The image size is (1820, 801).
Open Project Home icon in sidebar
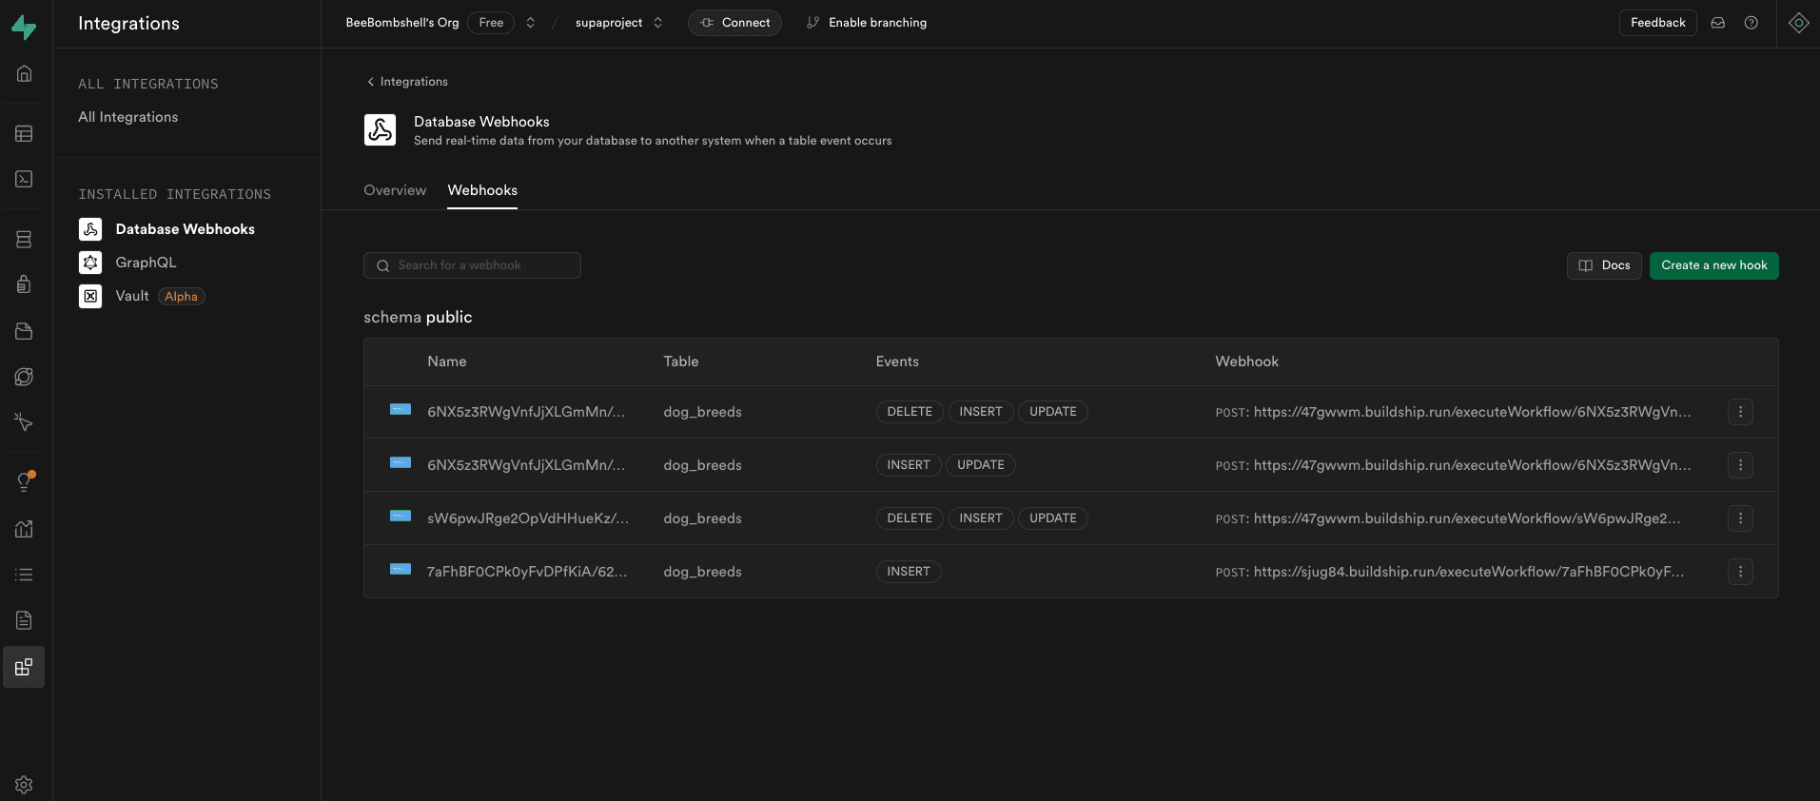click(25, 73)
